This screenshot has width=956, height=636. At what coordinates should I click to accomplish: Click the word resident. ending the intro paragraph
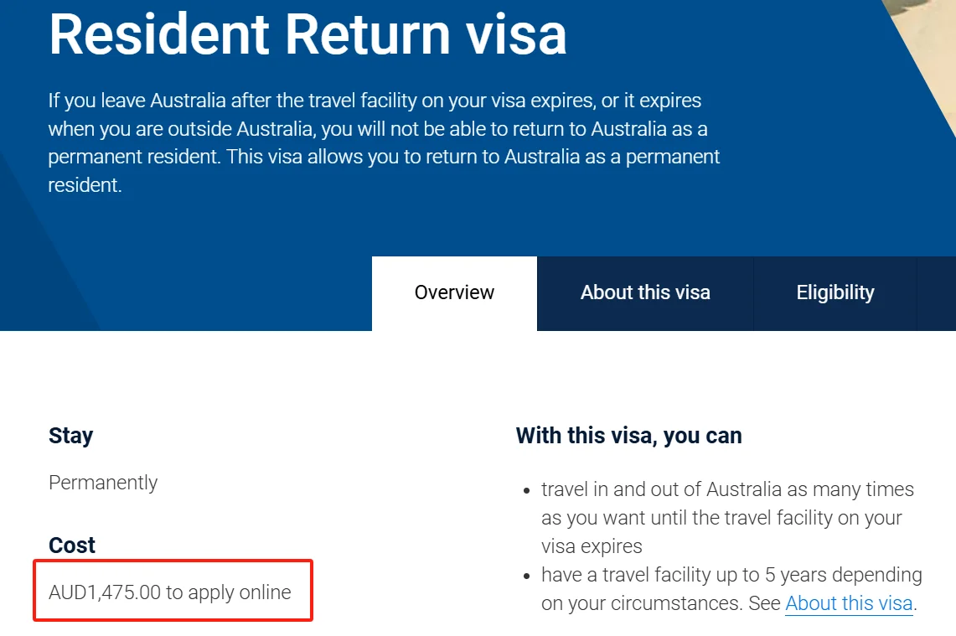pos(85,184)
